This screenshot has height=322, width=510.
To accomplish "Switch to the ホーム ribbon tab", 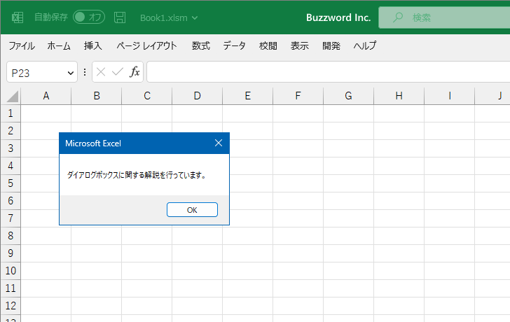I will click(59, 45).
